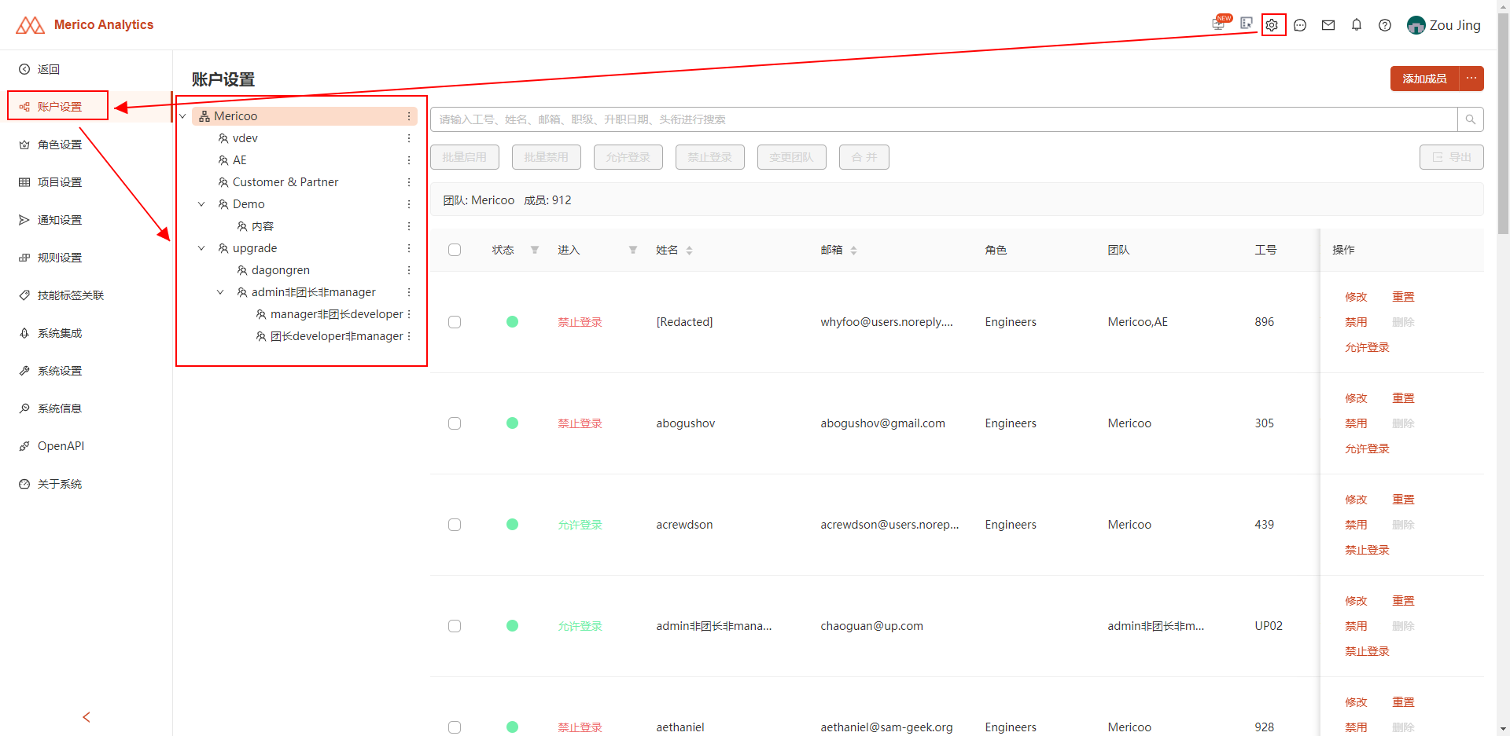Open the settings gear icon in header
This screenshot has height=736, width=1510.
pos(1272,25)
